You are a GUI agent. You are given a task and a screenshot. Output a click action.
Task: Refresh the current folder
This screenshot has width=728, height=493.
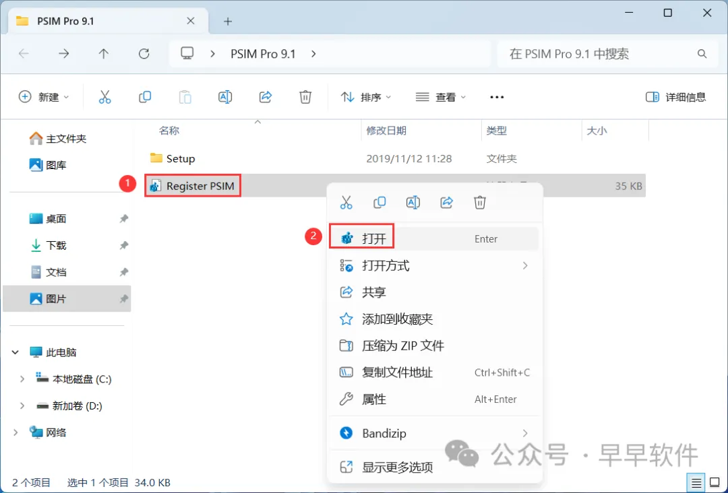point(144,54)
